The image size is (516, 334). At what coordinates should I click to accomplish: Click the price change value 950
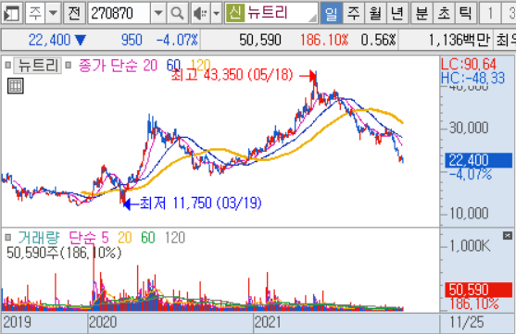(x=132, y=40)
